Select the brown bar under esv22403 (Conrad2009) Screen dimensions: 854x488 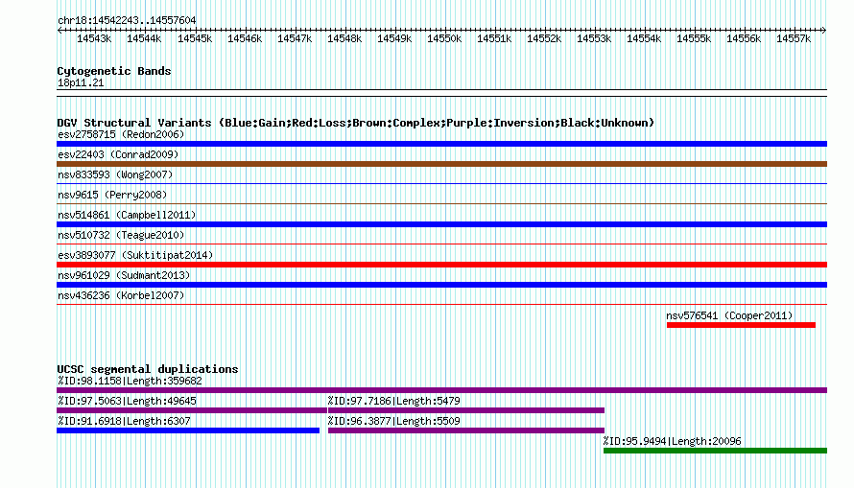pyautogui.click(x=441, y=164)
